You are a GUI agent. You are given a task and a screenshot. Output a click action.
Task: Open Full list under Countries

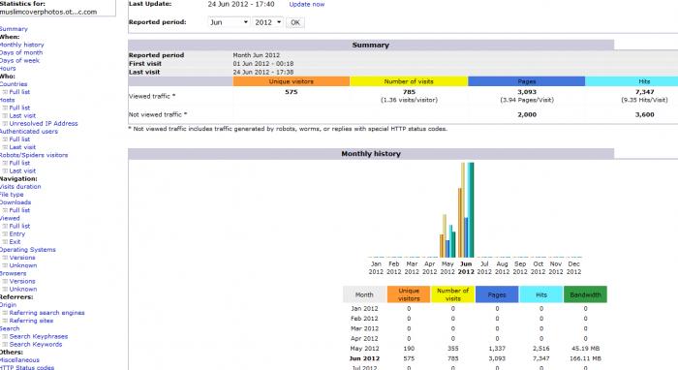pos(19,92)
